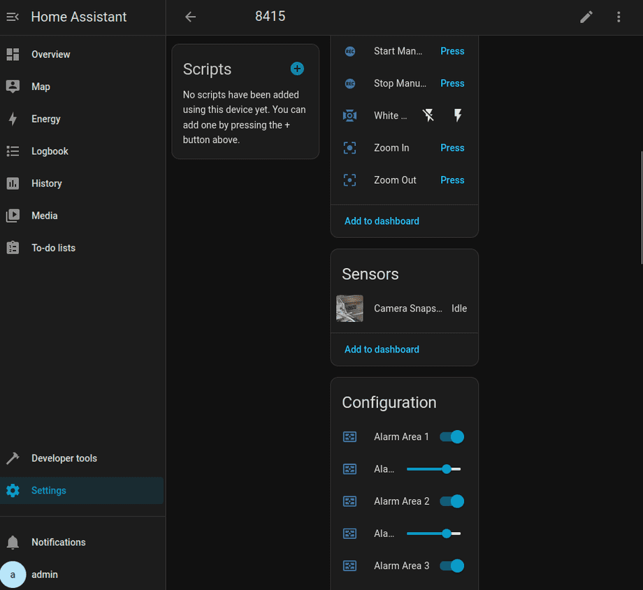This screenshot has width=643, height=590.
Task: Toggle Alarm Area 1 off
Action: point(451,436)
